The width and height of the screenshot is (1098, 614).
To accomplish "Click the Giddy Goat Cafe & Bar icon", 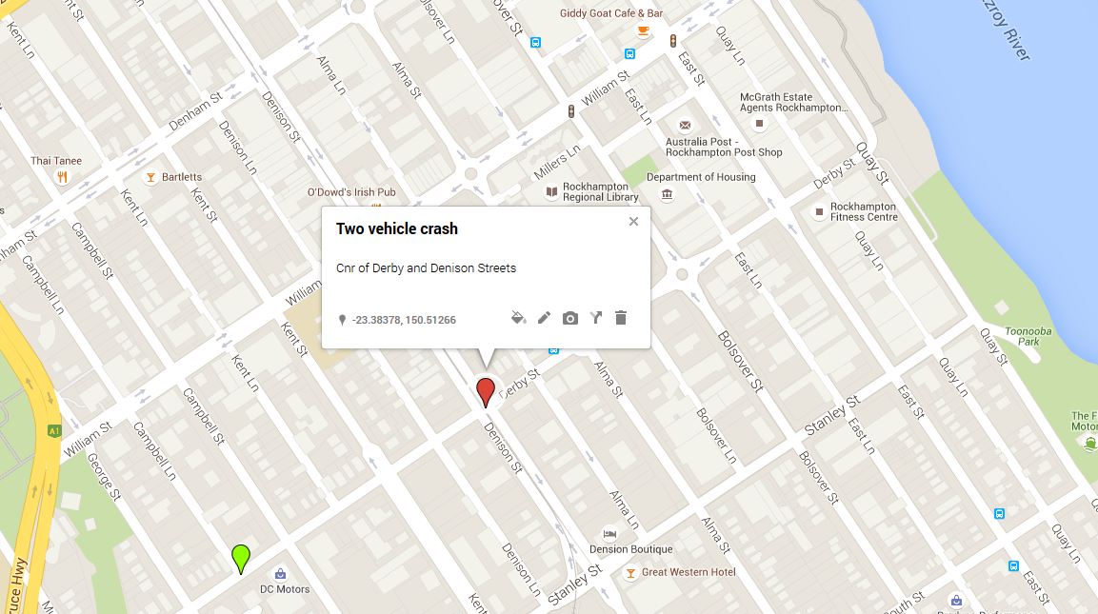I will (642, 30).
